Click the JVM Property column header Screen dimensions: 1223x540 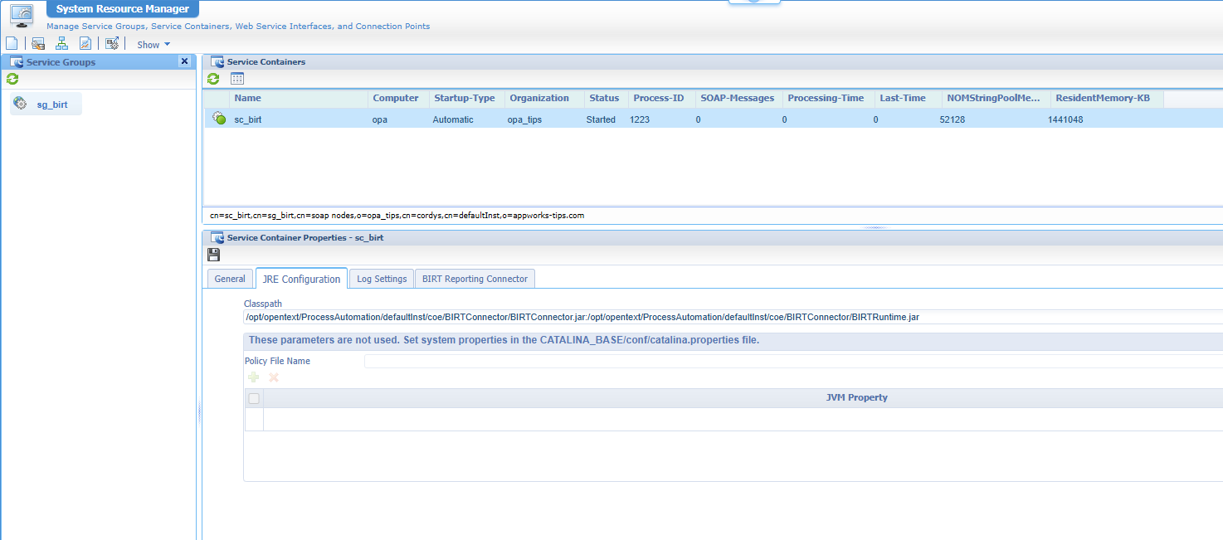click(x=856, y=398)
